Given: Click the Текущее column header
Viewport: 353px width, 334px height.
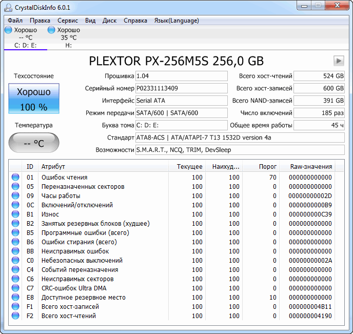Looking at the screenshot, I should coord(187,167).
